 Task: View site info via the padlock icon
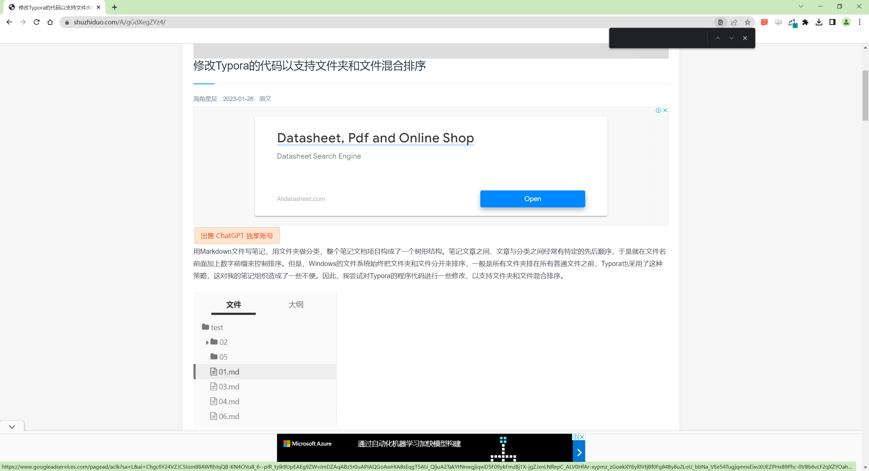[67, 22]
